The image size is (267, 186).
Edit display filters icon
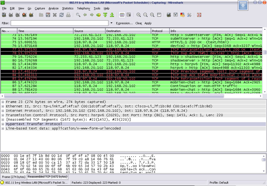point(176,15)
